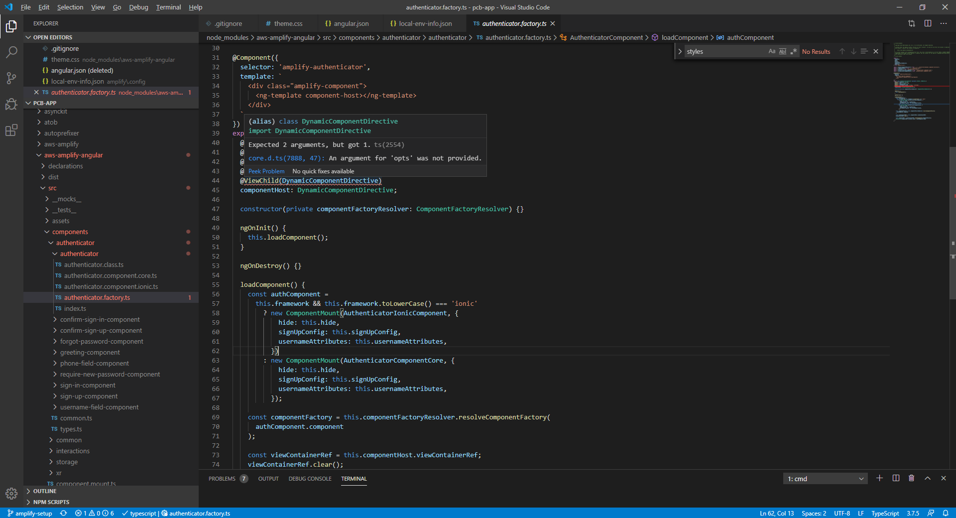Image resolution: width=956 pixels, height=518 pixels.
Task: Click the amplify-setup git branch status item
Action: point(30,513)
